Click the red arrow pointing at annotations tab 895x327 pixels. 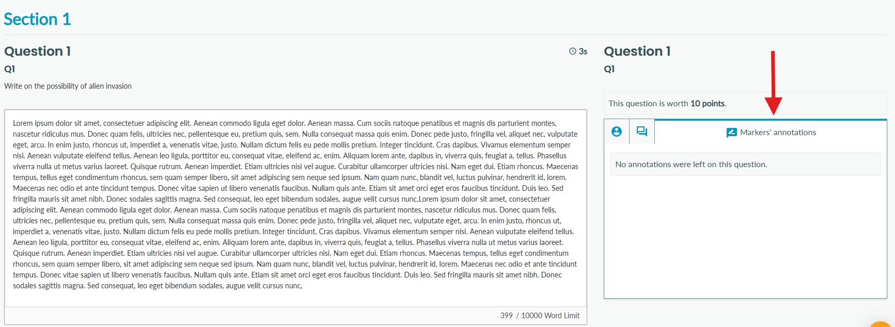tap(773, 83)
